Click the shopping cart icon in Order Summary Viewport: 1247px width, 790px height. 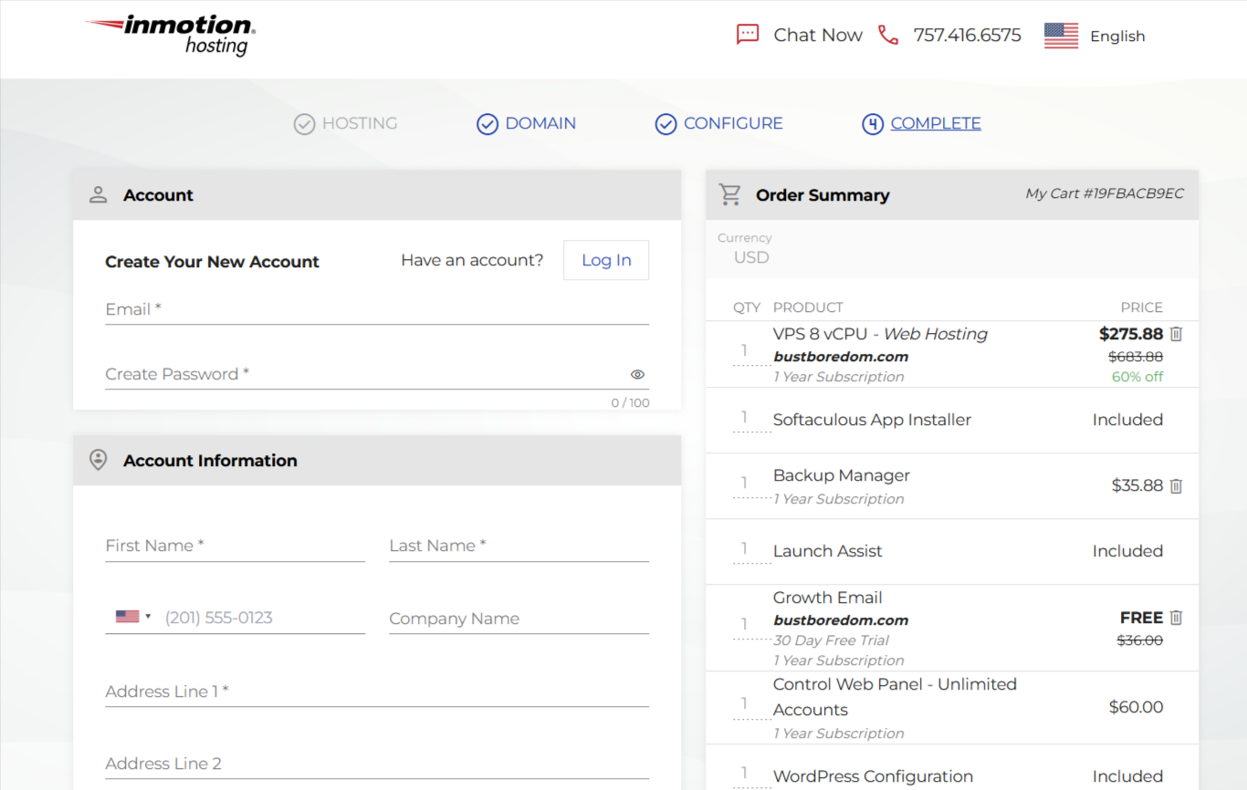(729, 194)
